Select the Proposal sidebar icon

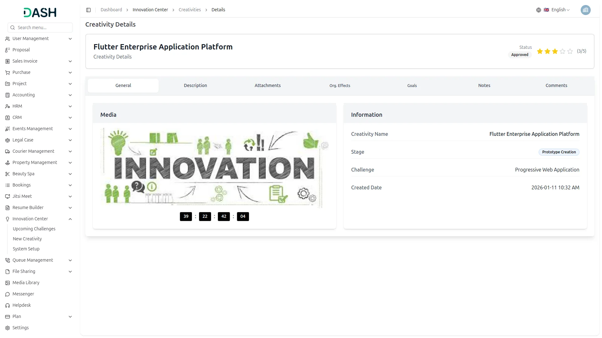[7, 50]
